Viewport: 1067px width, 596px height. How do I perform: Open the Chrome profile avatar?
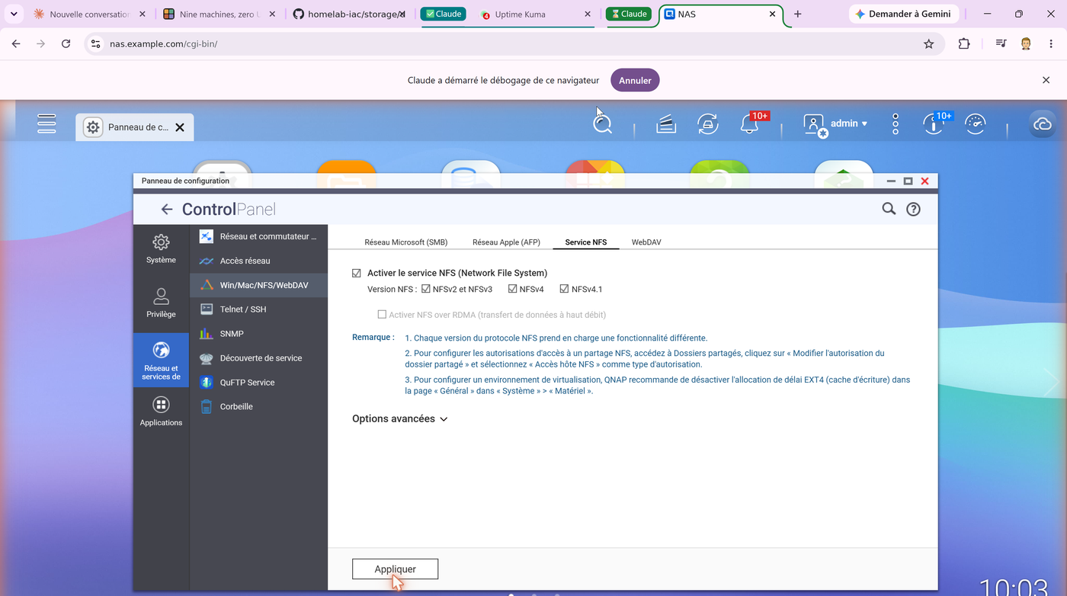pos(1026,44)
